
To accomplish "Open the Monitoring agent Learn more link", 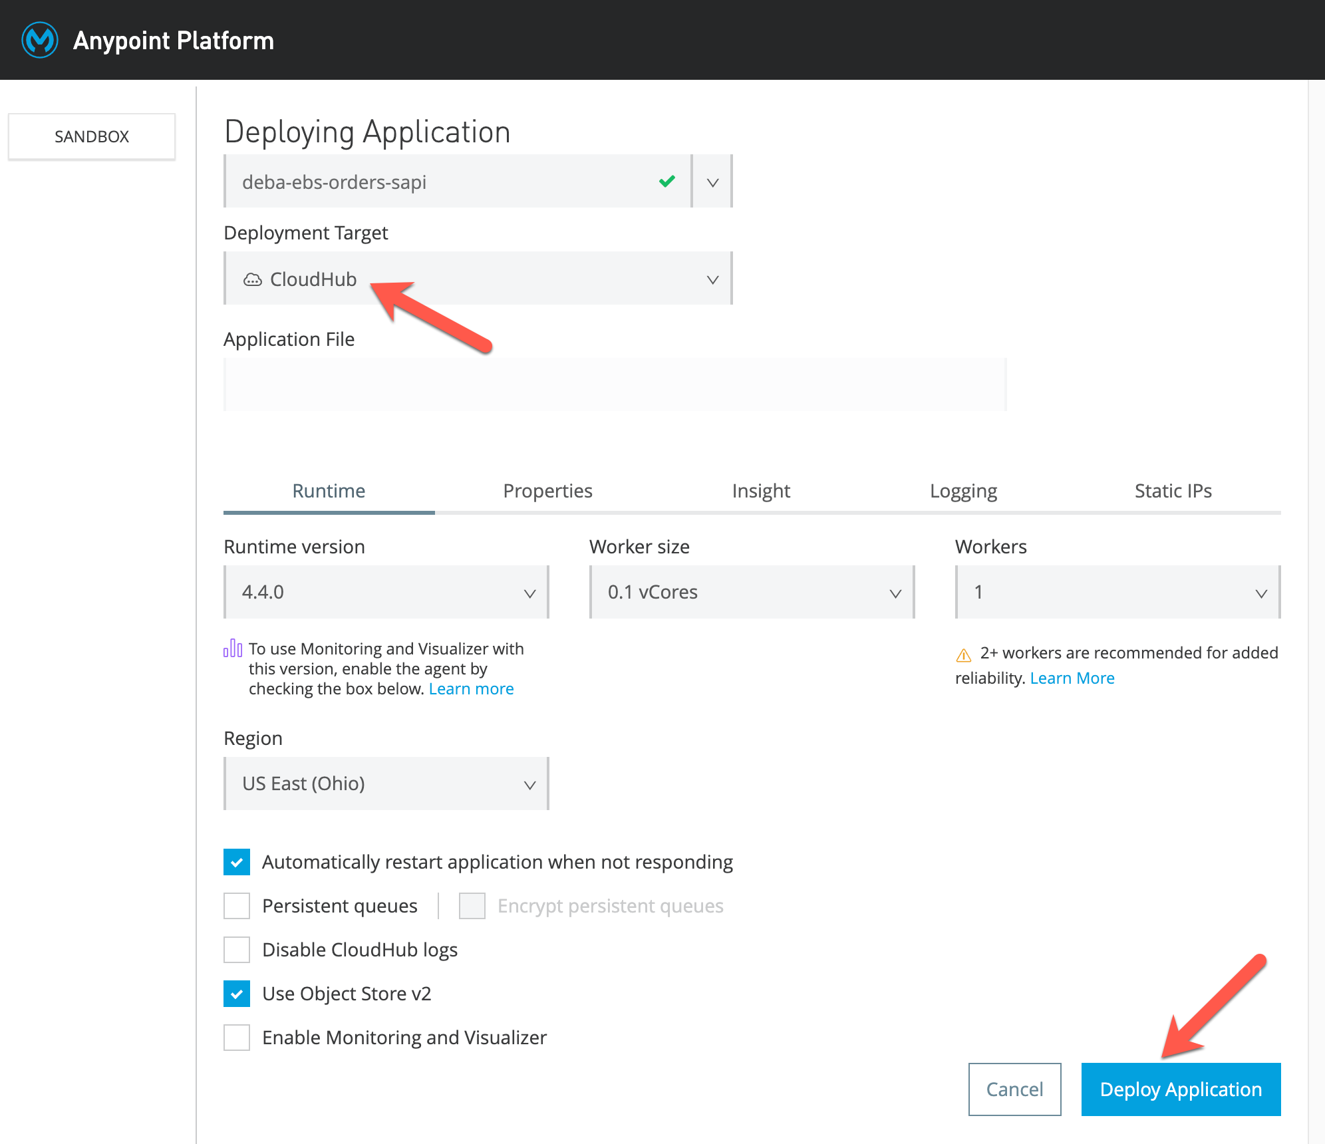I will (471, 689).
